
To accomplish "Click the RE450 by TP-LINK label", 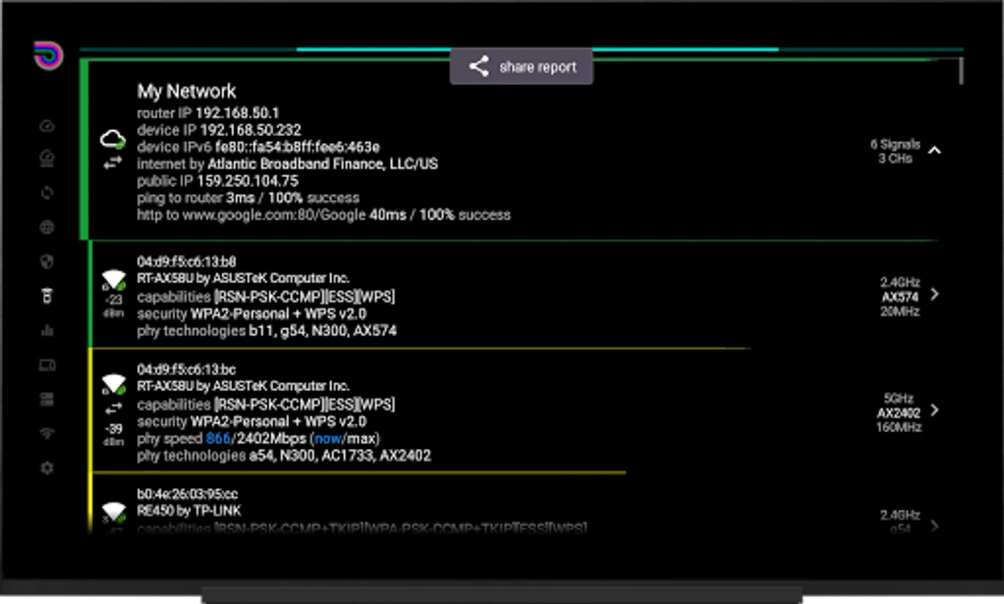I will [x=189, y=511].
